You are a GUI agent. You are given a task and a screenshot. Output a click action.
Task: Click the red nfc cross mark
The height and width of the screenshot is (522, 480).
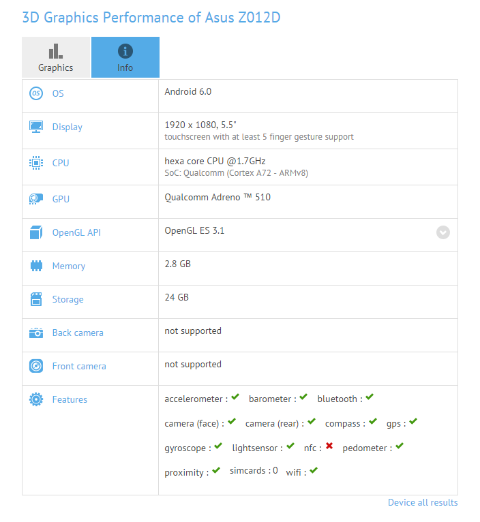[x=329, y=446]
